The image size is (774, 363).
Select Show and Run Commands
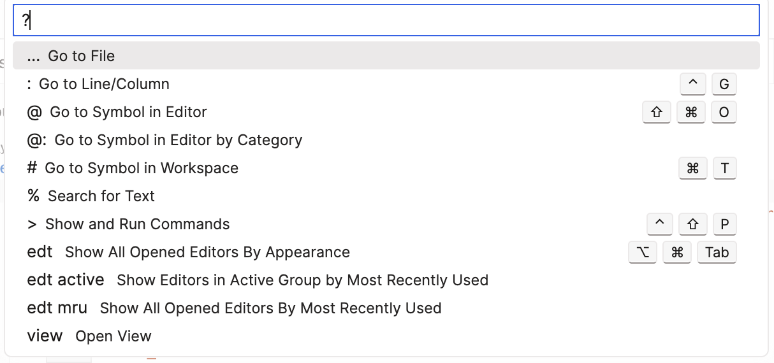pos(137,224)
